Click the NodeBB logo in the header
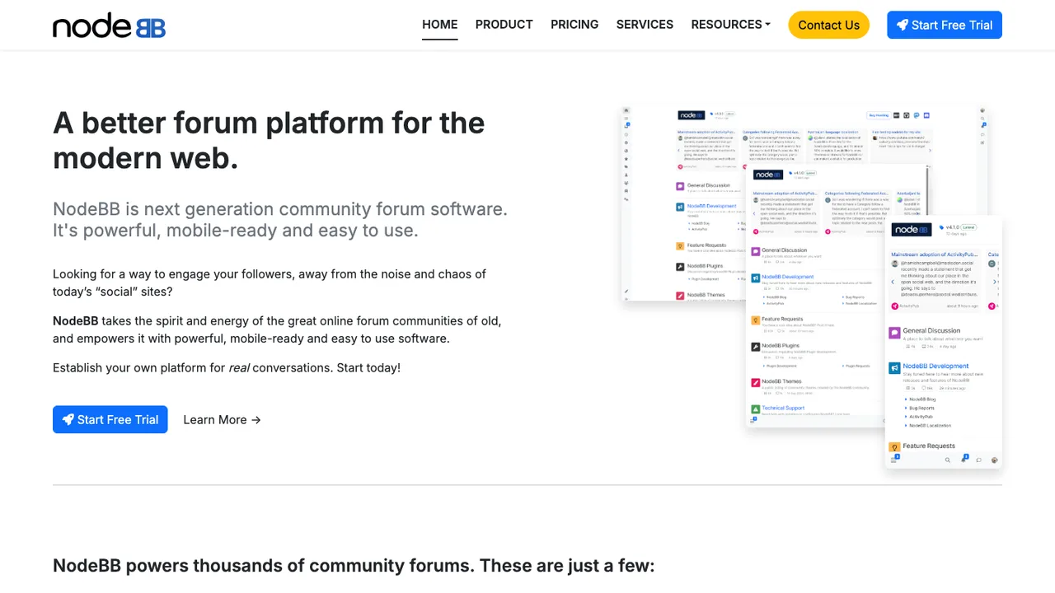1055x593 pixels. [109, 26]
